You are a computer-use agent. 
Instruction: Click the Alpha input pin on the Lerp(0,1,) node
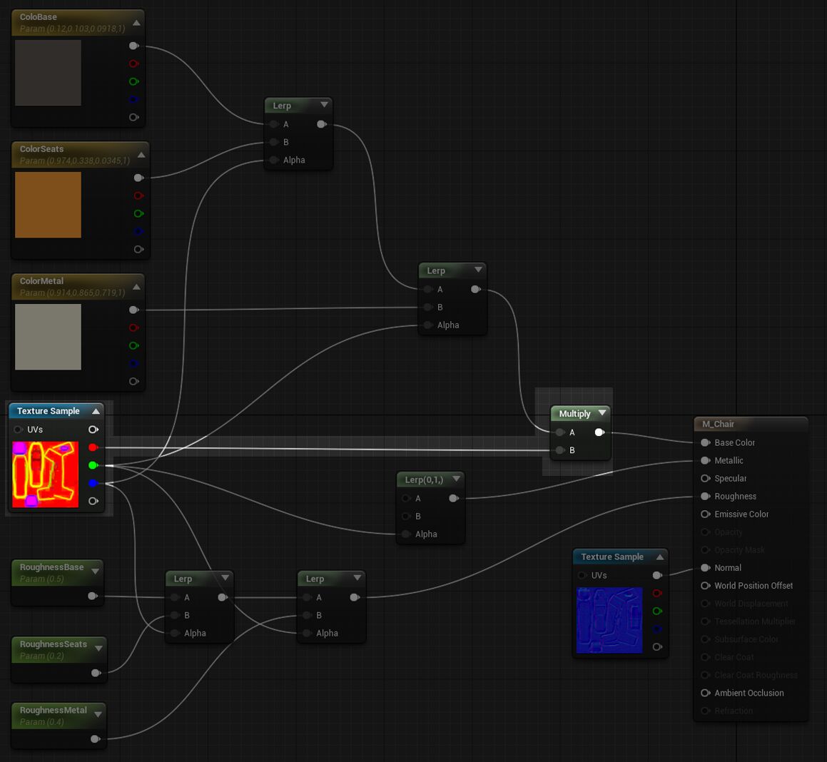(x=406, y=534)
